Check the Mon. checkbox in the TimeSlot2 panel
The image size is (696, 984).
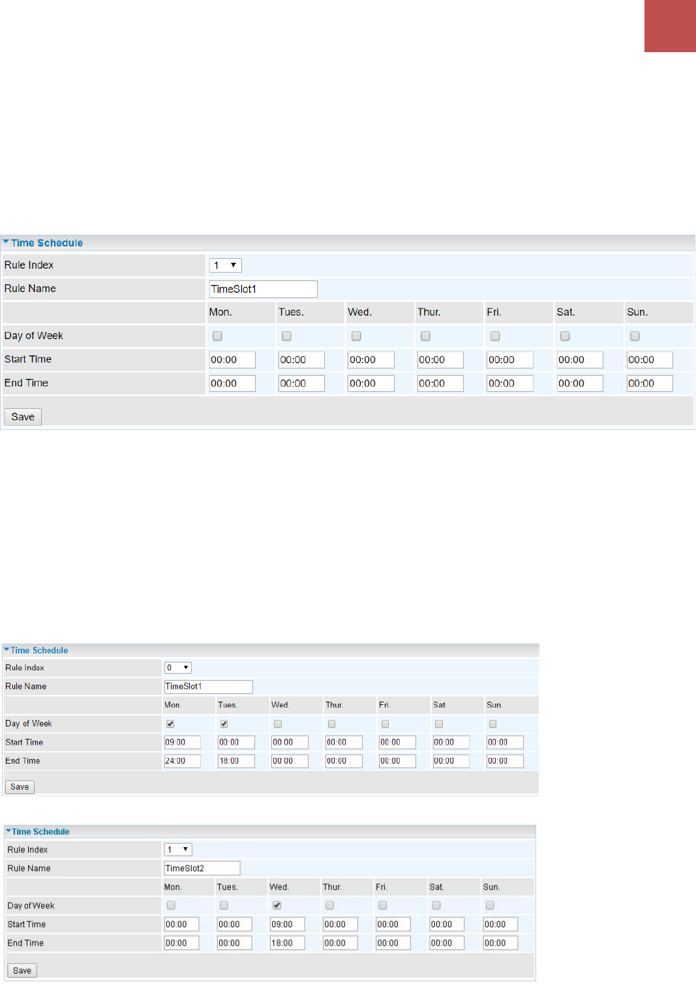pyautogui.click(x=171, y=905)
